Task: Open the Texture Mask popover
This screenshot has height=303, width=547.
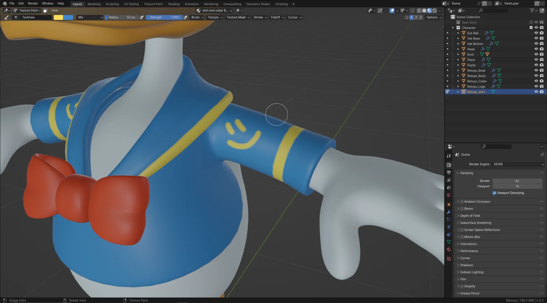Action: [238, 17]
